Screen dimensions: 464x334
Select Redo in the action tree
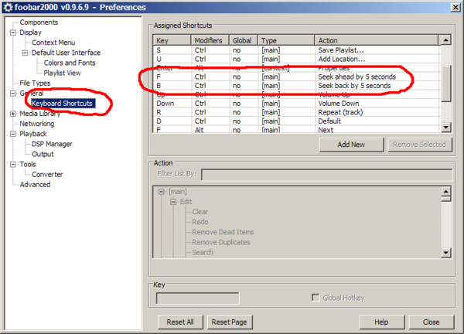click(x=200, y=222)
